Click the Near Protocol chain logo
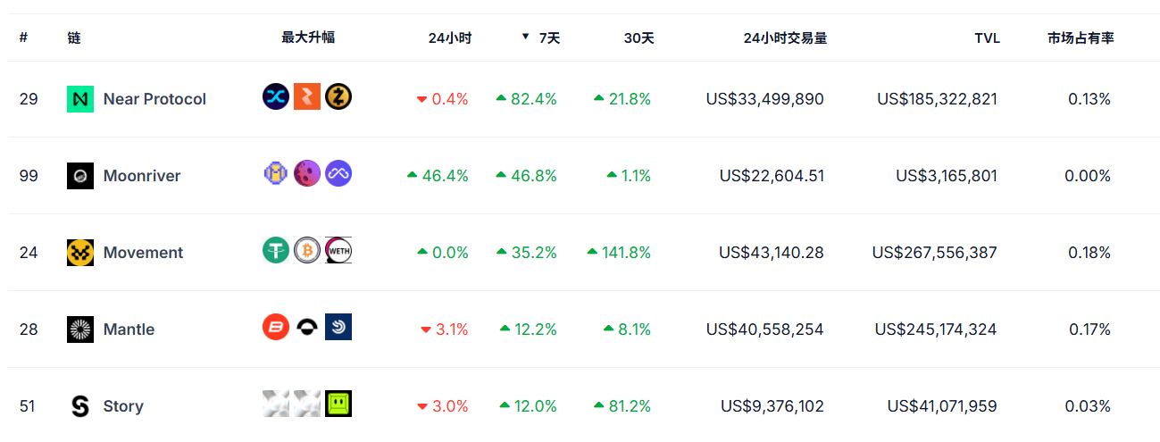The height and width of the screenshot is (442, 1160). pos(80,99)
